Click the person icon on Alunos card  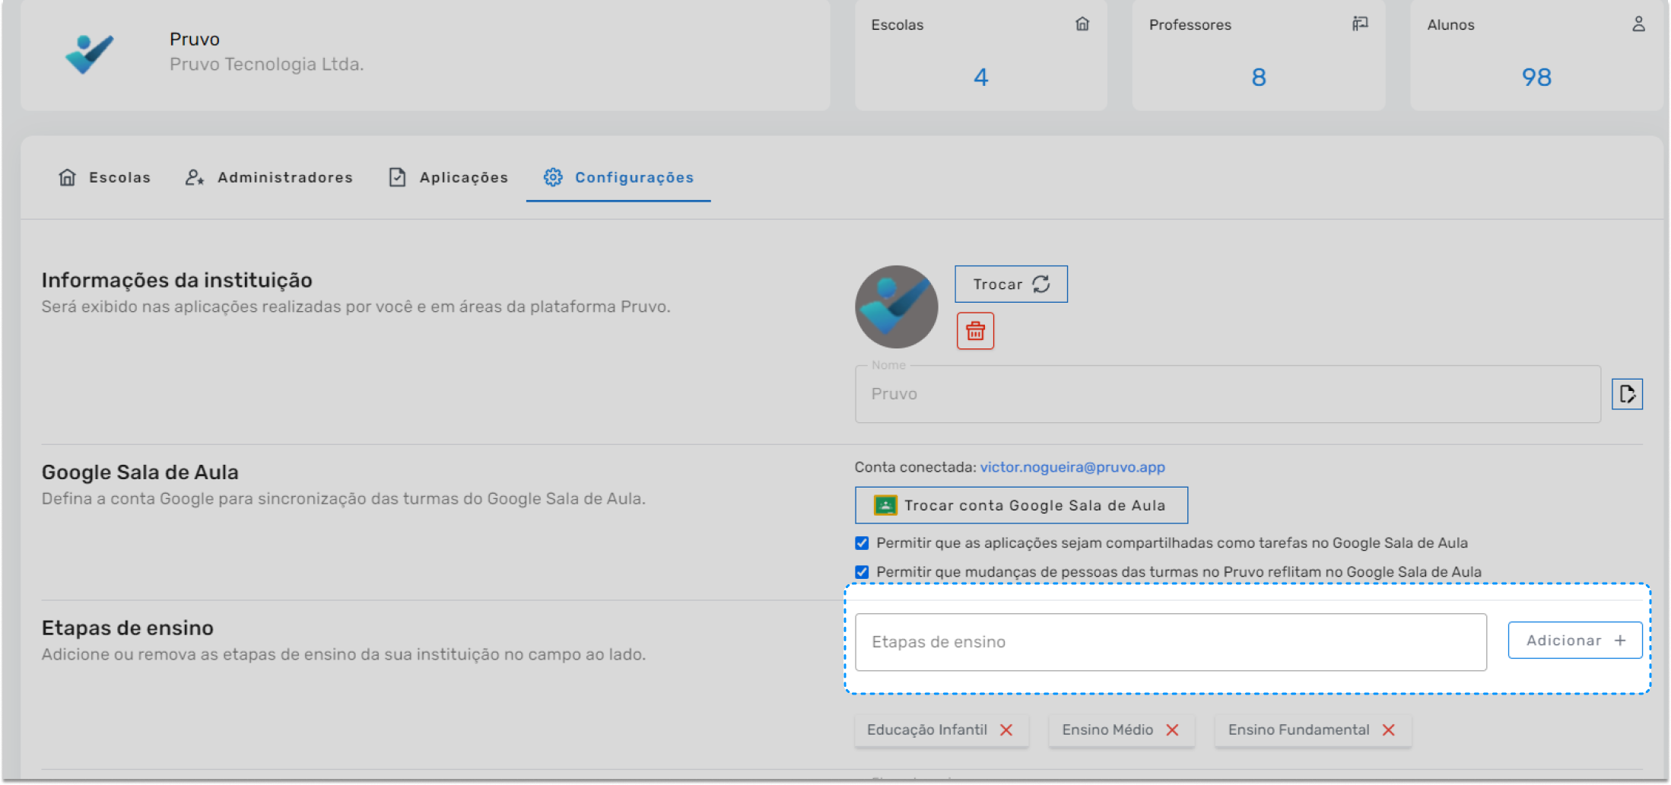[1638, 24]
